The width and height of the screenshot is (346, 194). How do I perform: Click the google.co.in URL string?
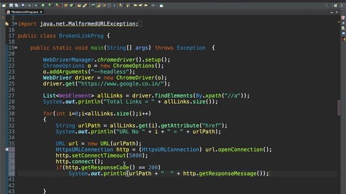121,84
